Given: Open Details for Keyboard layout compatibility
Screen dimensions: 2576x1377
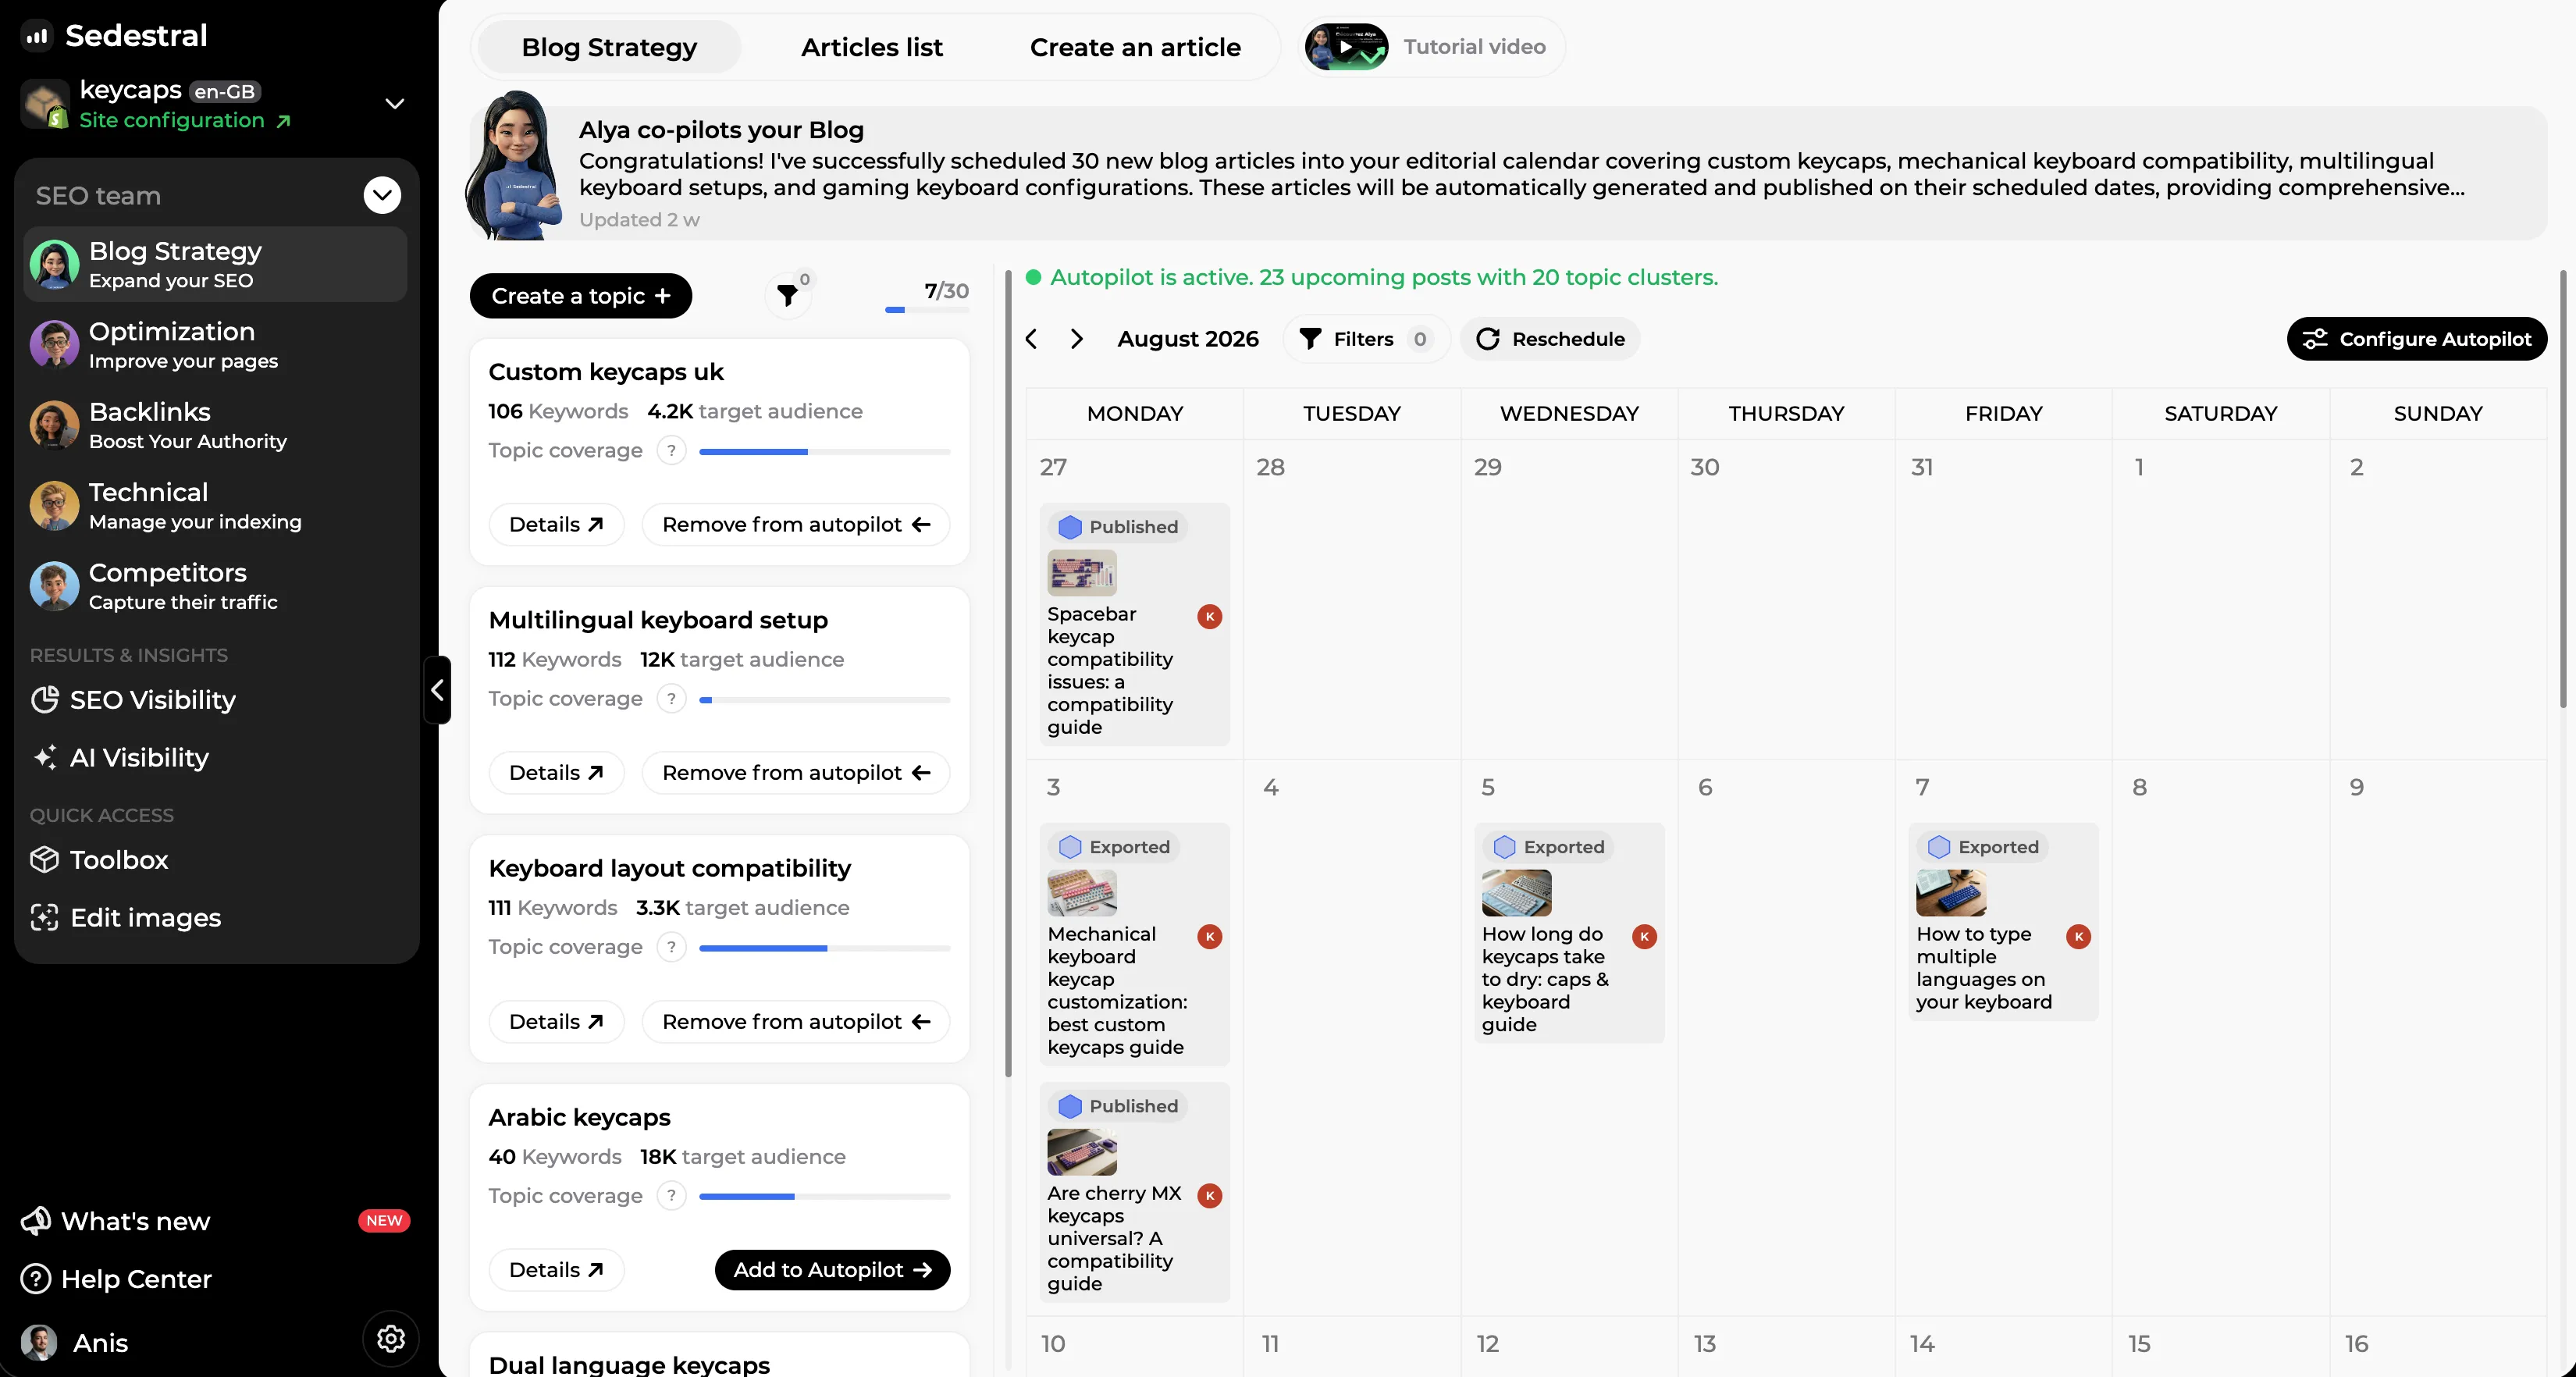Looking at the screenshot, I should (x=556, y=1022).
